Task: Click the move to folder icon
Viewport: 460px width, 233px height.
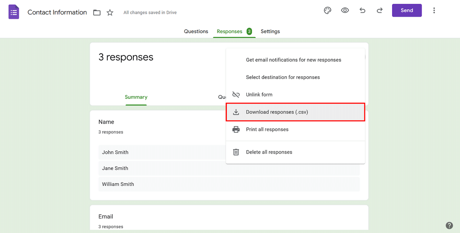Action: (97, 13)
